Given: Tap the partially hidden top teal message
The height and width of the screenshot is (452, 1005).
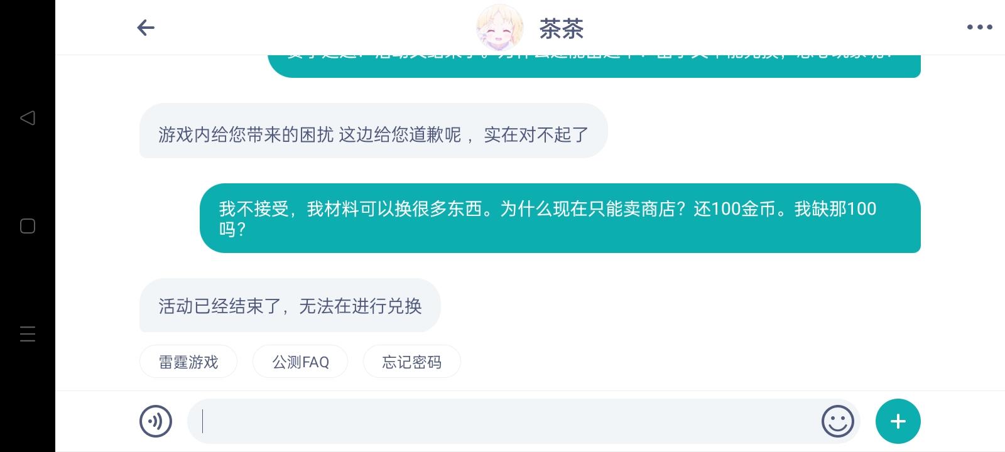Looking at the screenshot, I should pyautogui.click(x=594, y=66).
